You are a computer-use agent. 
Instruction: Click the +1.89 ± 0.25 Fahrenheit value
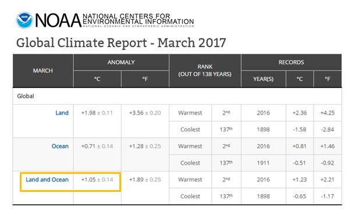pyautogui.click(x=145, y=180)
